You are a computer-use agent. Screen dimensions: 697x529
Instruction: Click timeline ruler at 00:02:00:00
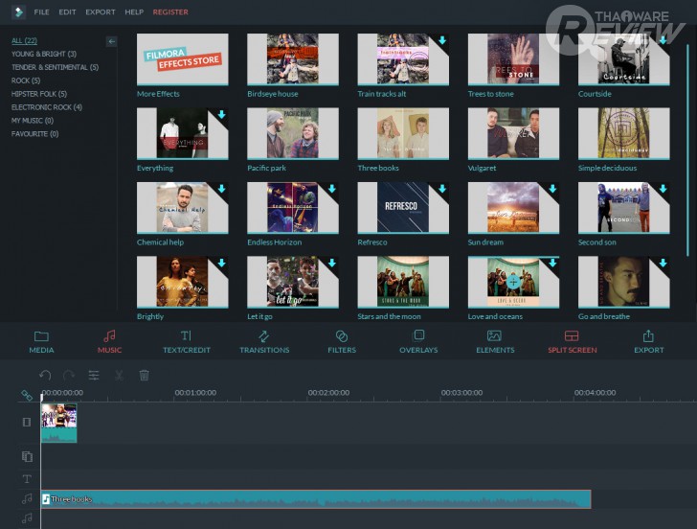tap(328, 392)
